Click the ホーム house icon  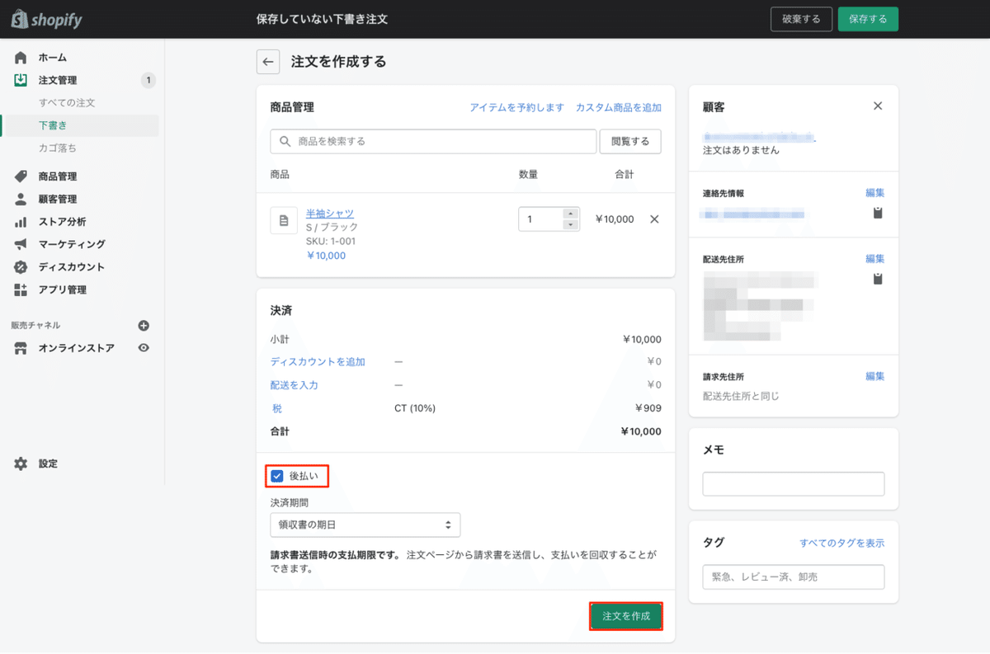point(21,58)
